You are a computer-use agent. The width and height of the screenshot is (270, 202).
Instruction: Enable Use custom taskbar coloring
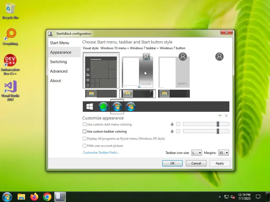pos(105,132)
